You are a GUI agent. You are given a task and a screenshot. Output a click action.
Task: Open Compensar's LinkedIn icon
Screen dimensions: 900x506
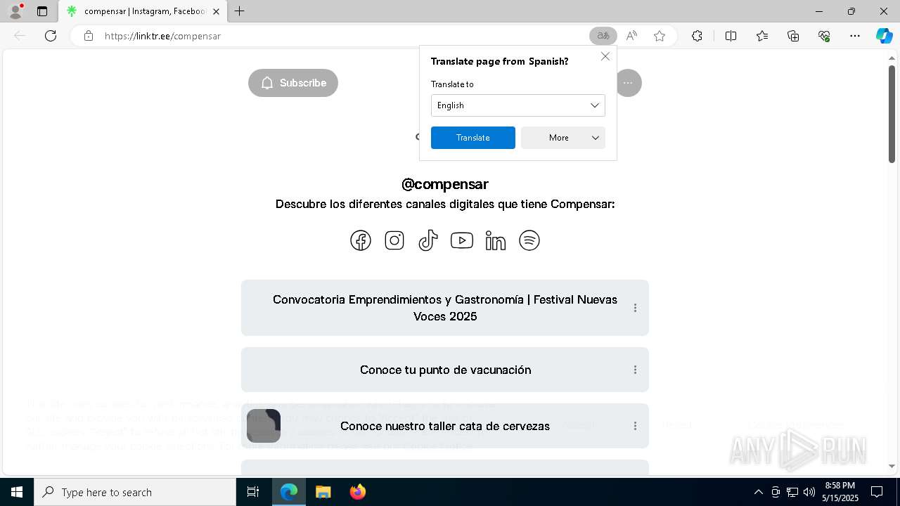(x=496, y=240)
